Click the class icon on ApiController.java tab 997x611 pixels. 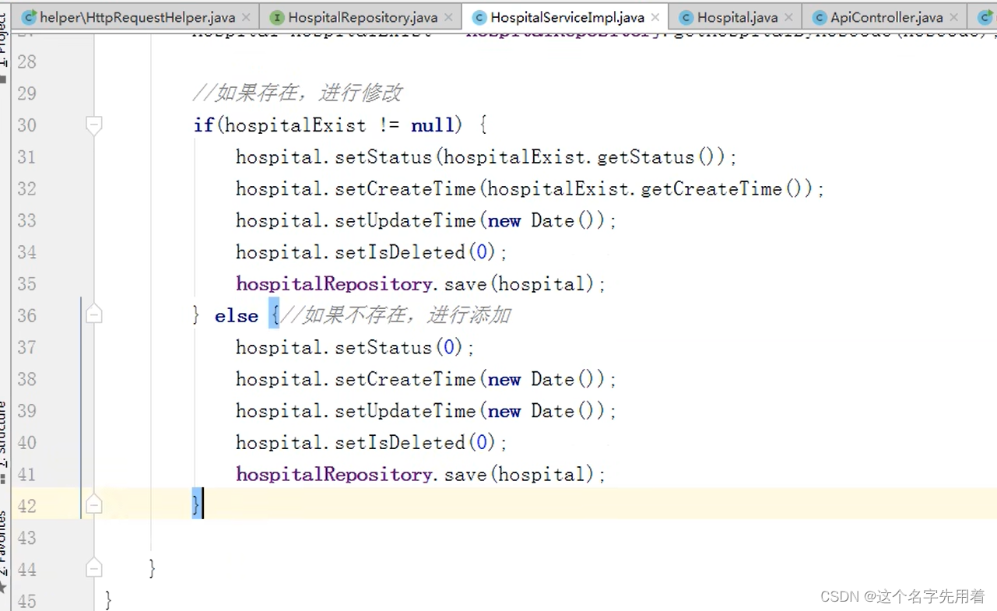click(820, 17)
